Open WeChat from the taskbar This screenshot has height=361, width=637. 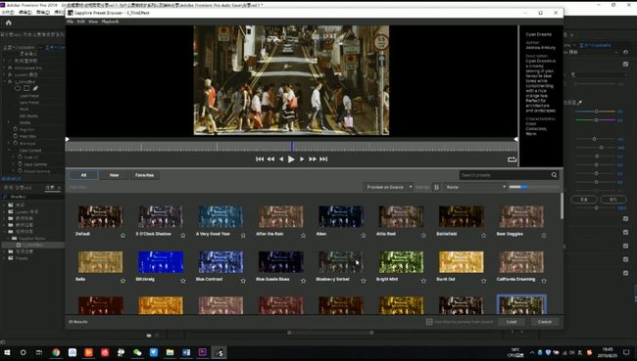click(137, 352)
